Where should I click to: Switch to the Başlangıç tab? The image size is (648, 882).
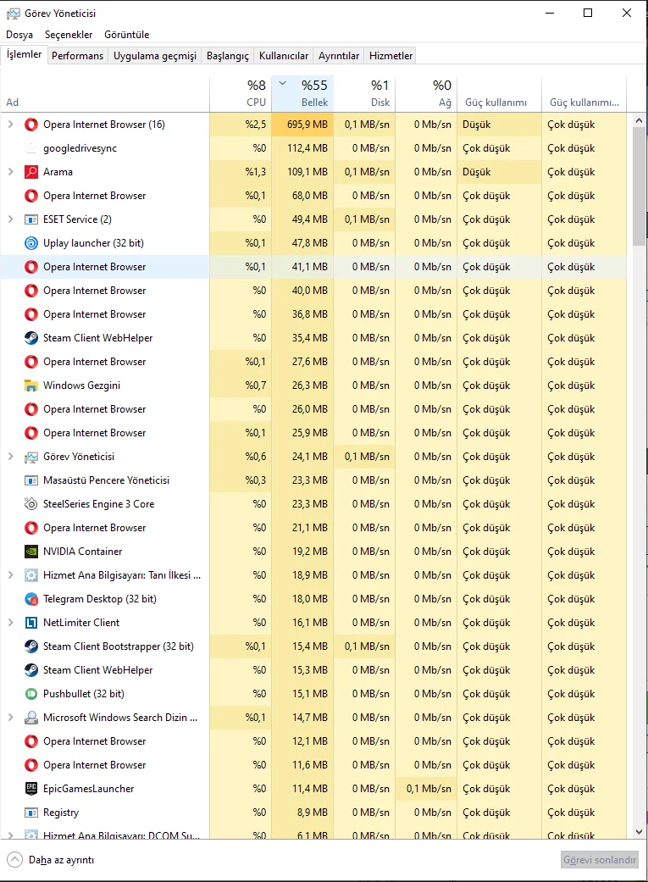(227, 56)
